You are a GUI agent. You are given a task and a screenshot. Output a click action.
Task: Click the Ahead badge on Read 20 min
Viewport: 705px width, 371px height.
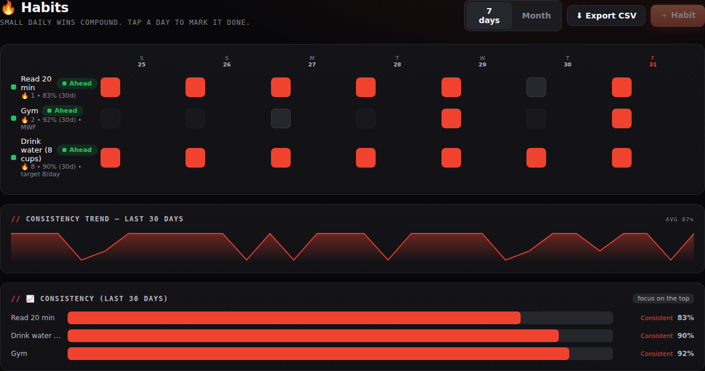77,83
